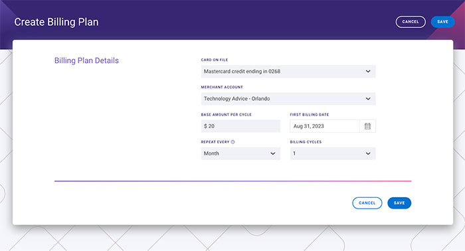Click Cancel button at form bottom
This screenshot has height=251, width=465.
[x=367, y=203]
